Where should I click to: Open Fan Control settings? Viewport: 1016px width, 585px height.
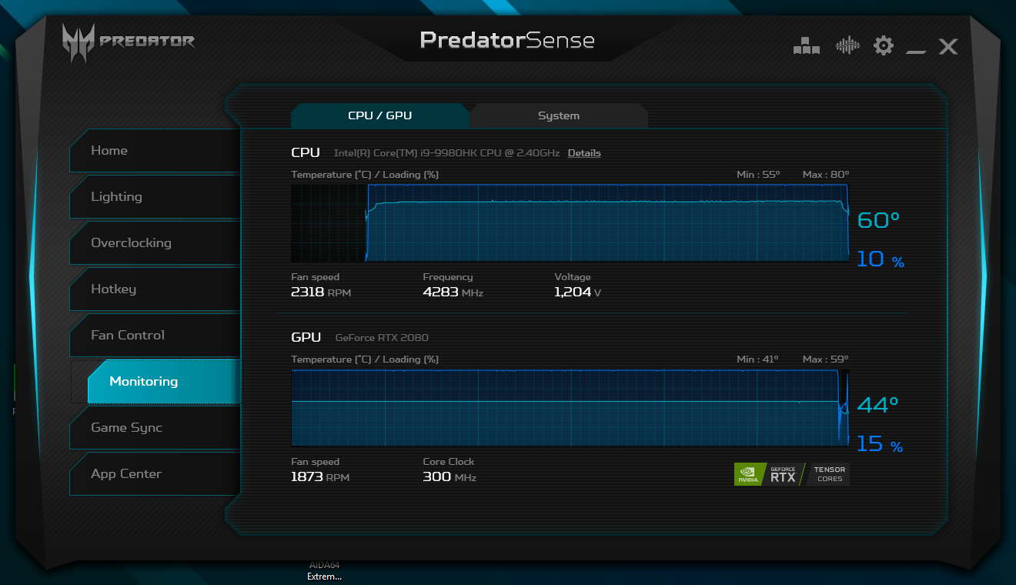(x=155, y=335)
